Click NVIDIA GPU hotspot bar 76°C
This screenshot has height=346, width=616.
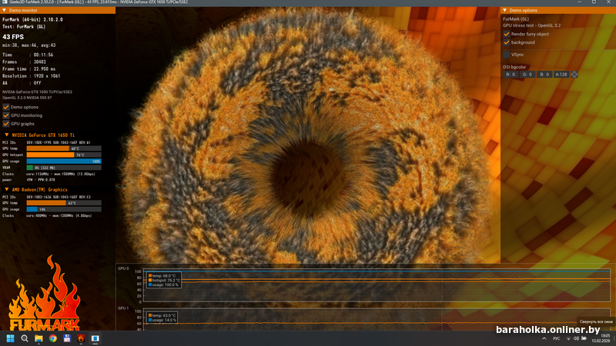pos(64,155)
